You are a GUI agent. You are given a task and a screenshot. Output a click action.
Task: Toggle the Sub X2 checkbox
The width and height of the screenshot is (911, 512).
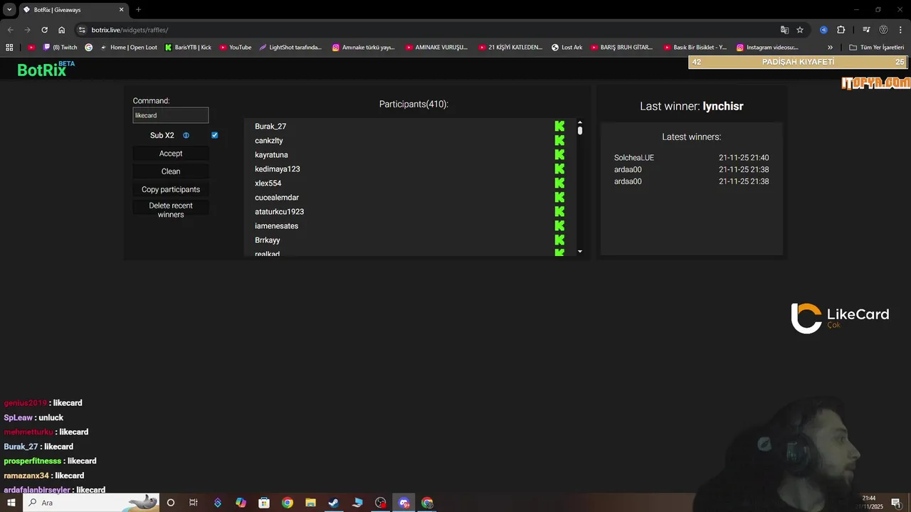point(214,135)
